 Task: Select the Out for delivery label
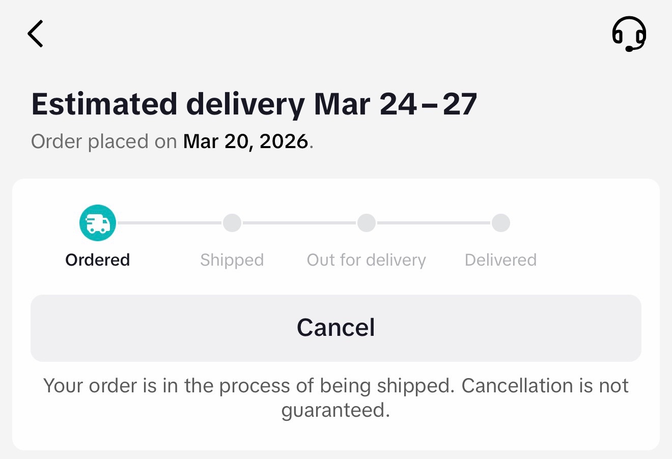tap(367, 261)
